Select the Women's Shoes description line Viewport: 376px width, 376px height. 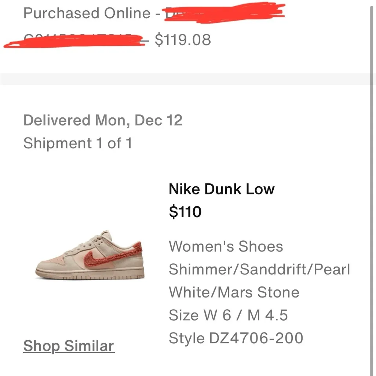(x=225, y=246)
